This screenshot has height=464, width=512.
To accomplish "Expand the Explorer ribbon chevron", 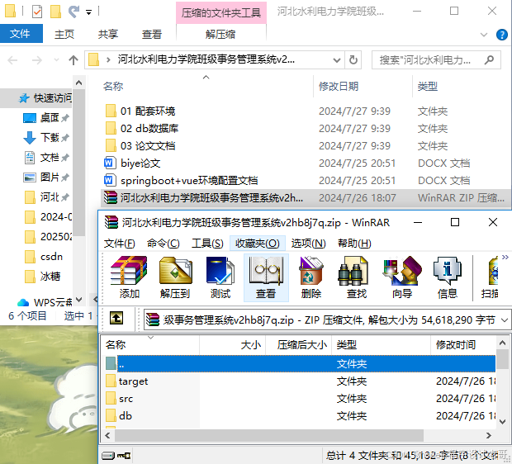I will [484, 35].
